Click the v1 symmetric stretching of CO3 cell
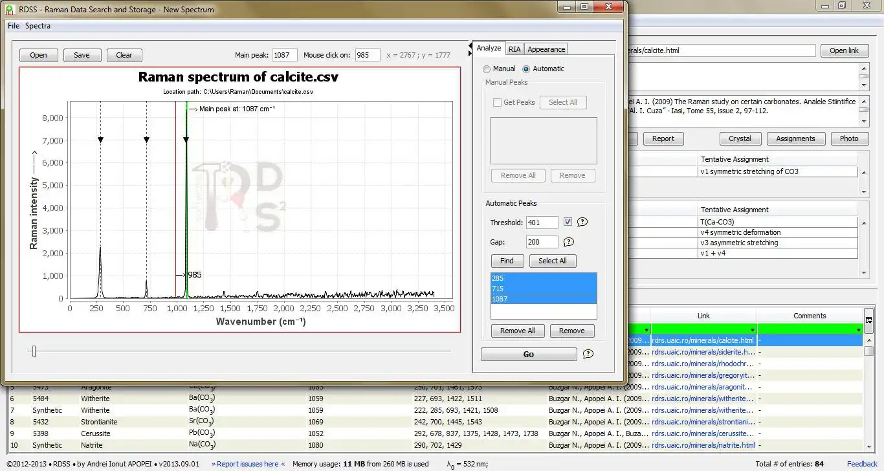The height and width of the screenshot is (471, 884). (778, 171)
